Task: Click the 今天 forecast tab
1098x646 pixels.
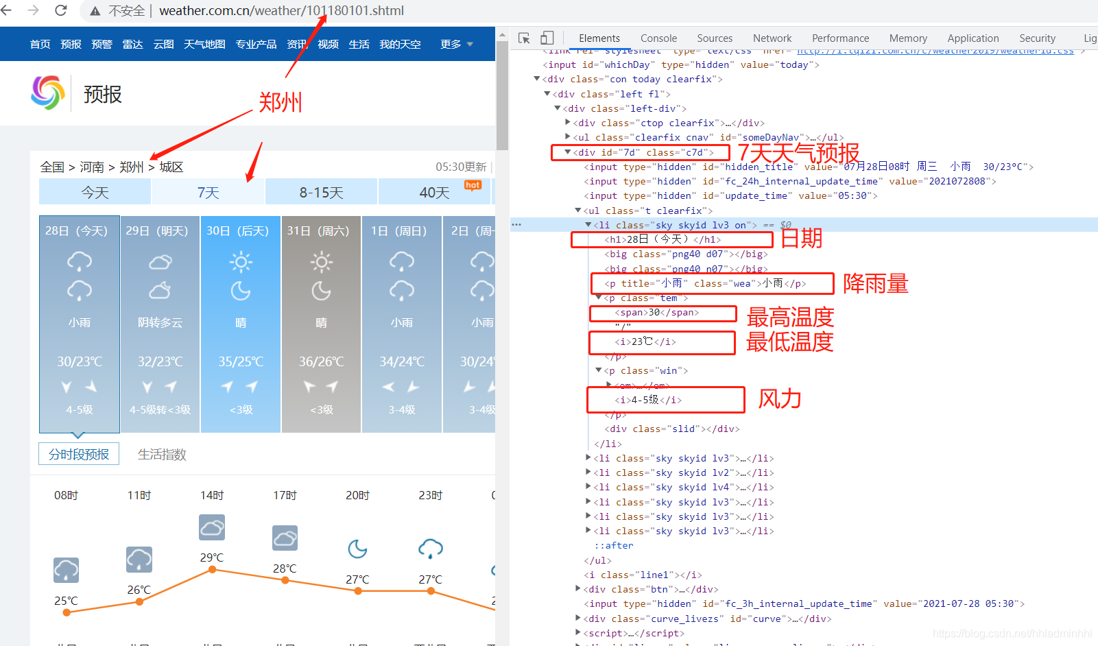Action: coord(95,192)
